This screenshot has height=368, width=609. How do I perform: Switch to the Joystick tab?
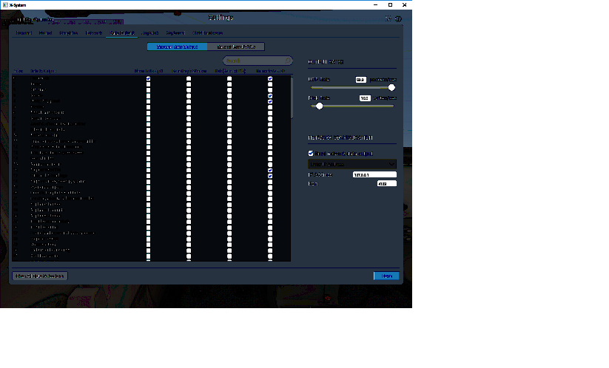point(150,33)
